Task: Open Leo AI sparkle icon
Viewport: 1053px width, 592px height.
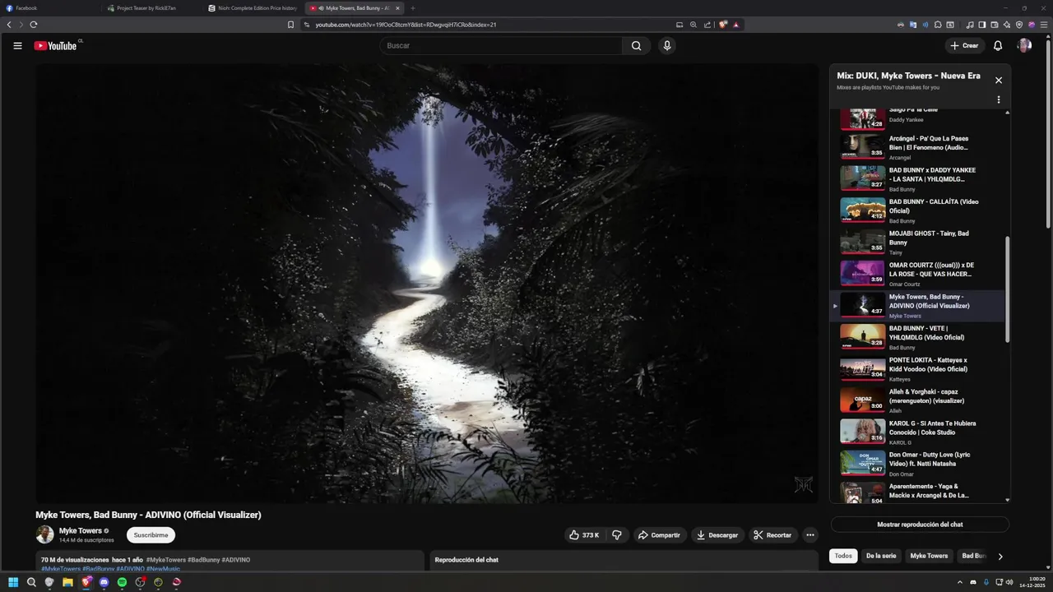Action: click(1007, 25)
